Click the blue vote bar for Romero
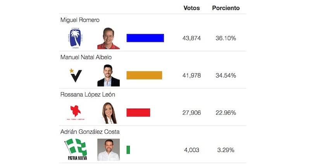 (x=145, y=38)
